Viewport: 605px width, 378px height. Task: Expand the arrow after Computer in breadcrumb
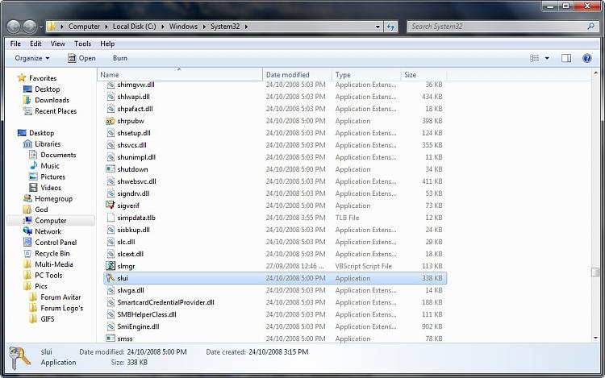106,27
